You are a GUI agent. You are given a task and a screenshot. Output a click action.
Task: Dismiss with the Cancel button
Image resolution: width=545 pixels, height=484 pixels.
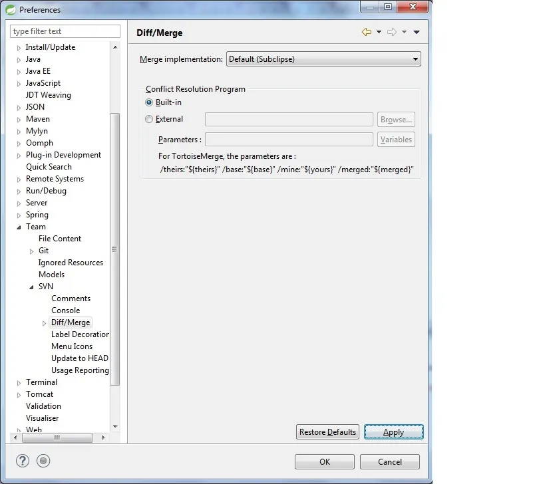pyautogui.click(x=390, y=462)
